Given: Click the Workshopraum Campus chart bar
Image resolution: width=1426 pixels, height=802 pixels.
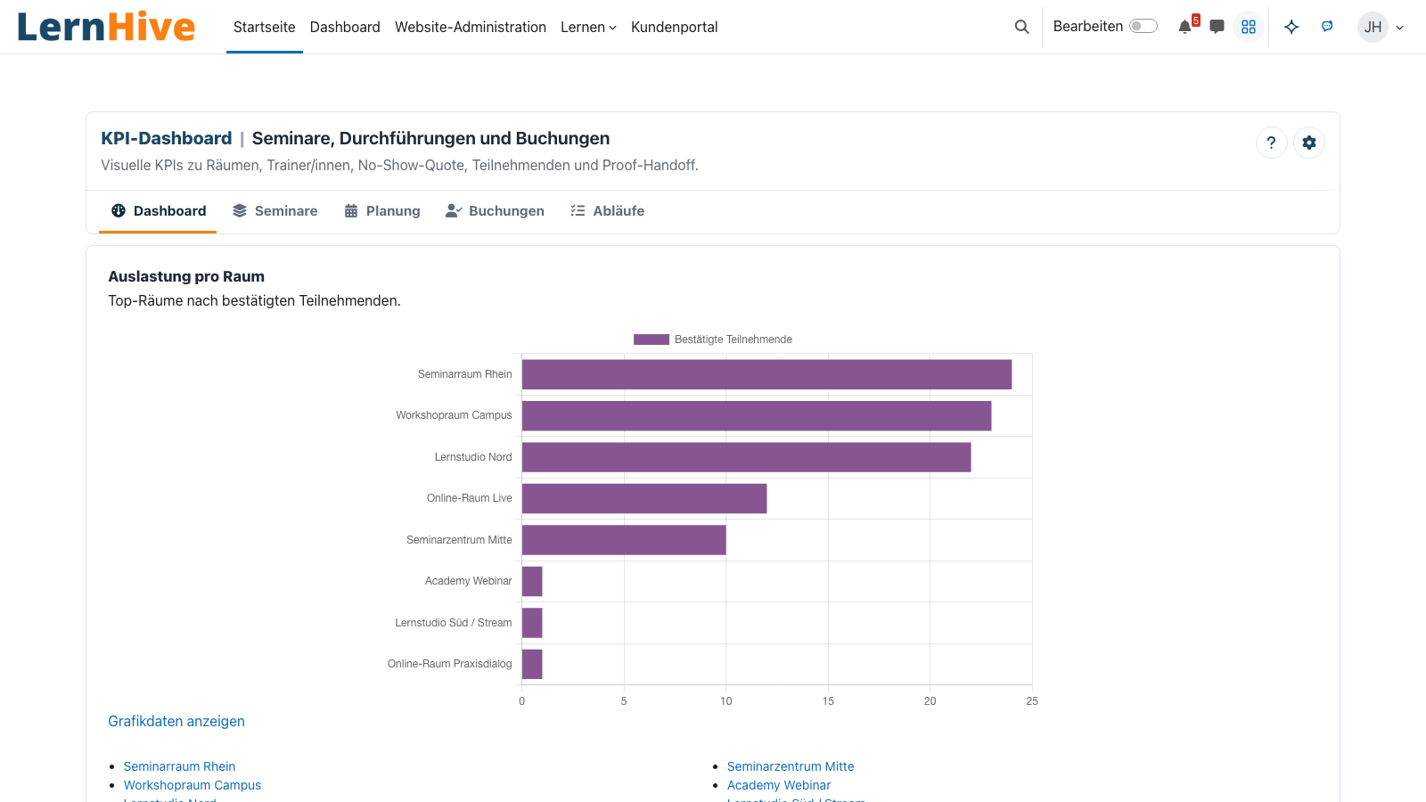Looking at the screenshot, I should pyautogui.click(x=757, y=415).
